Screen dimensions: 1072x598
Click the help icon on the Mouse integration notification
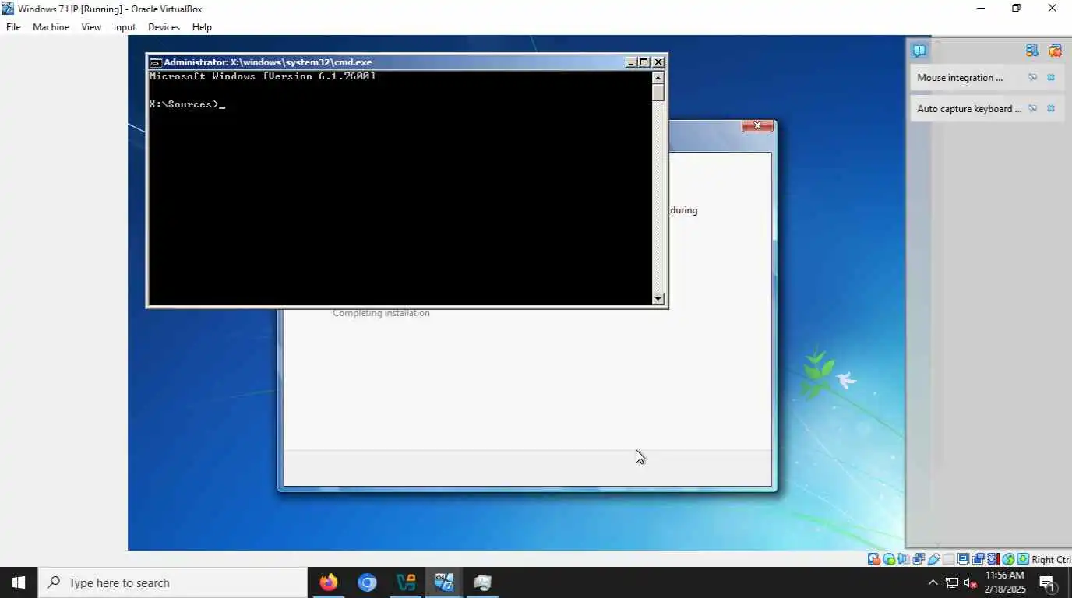pos(1032,77)
